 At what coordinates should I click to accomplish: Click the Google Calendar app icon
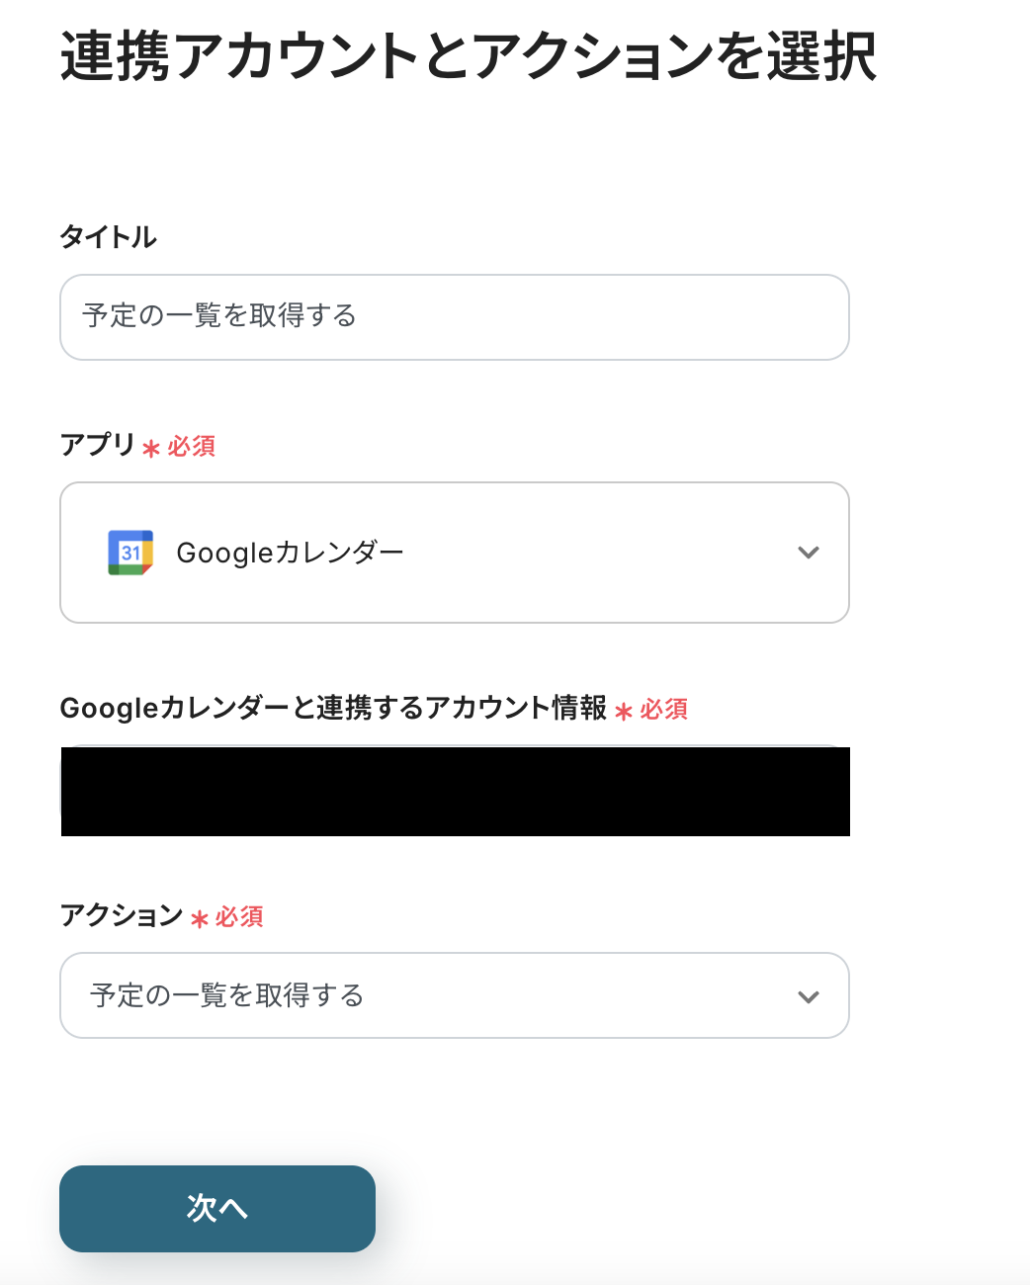coord(130,553)
